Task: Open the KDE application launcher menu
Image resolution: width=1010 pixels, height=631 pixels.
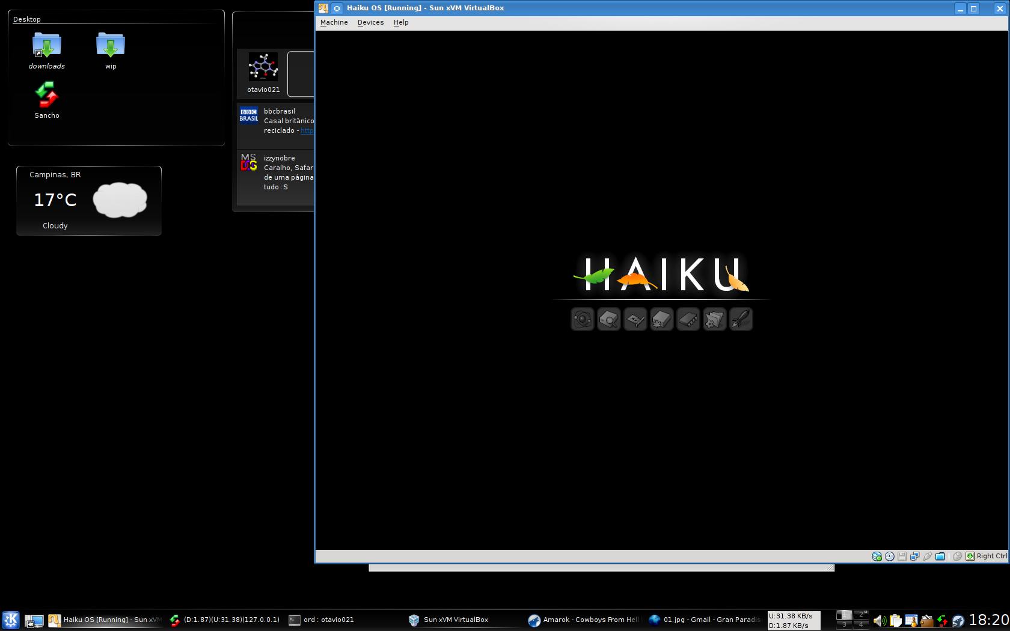Action: click(x=11, y=620)
